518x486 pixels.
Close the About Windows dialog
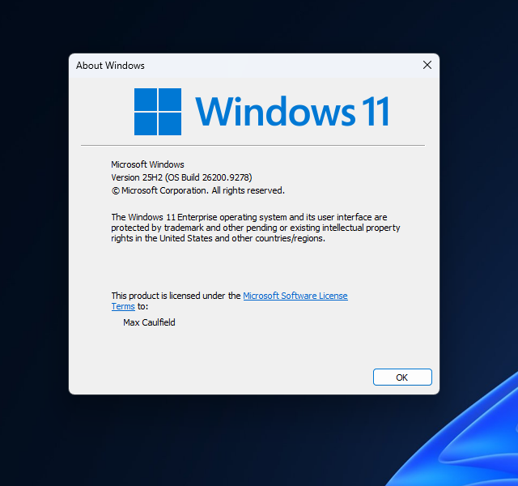(x=427, y=65)
